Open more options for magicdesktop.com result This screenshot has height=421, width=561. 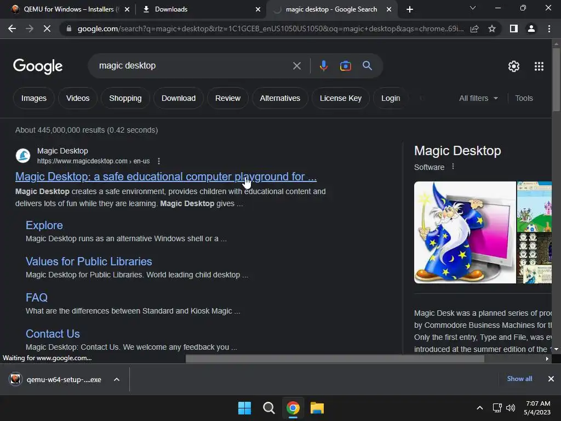tap(159, 161)
